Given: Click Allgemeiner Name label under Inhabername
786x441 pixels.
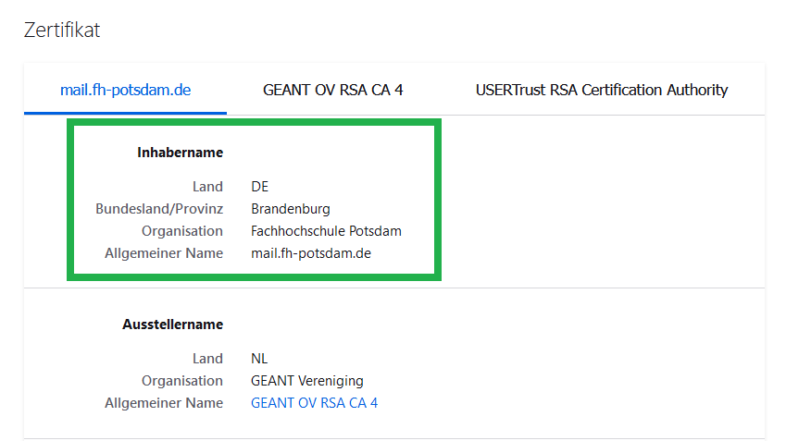Looking at the screenshot, I should (x=164, y=253).
